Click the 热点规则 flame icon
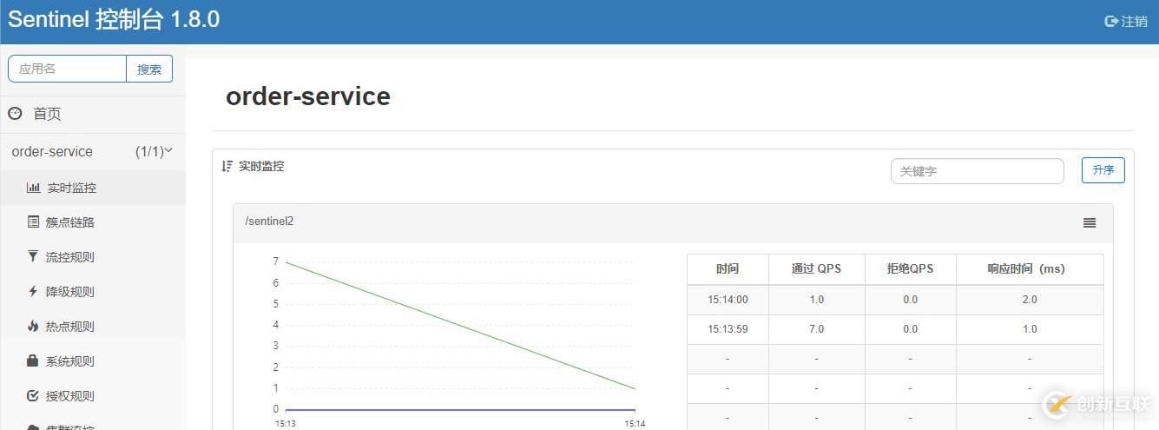This screenshot has width=1159, height=430. point(33,326)
